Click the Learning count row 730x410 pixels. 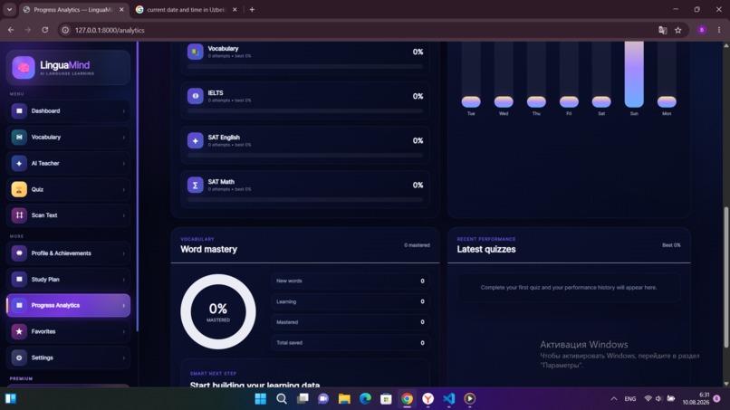(x=351, y=301)
